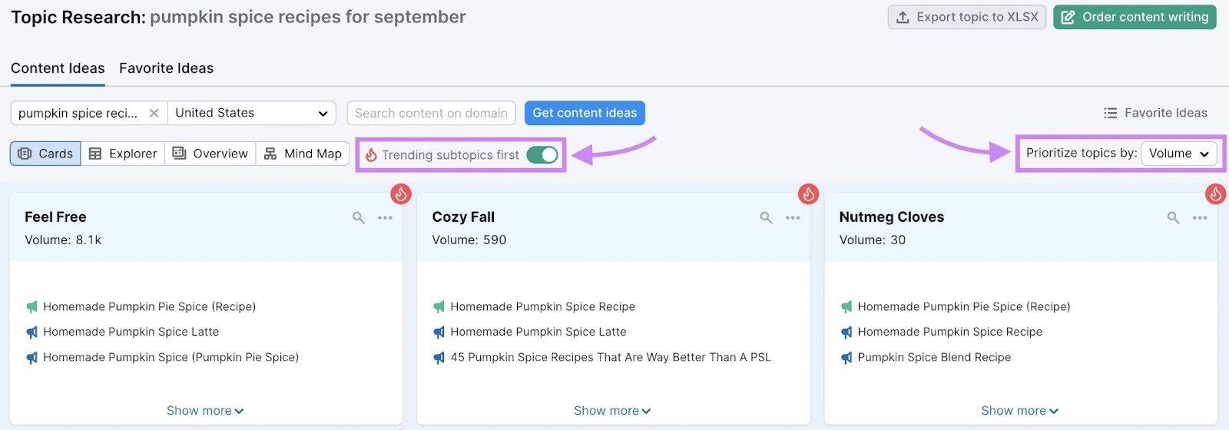Click the Get content ideas button
Screen dimensions: 1229x430
tap(585, 113)
